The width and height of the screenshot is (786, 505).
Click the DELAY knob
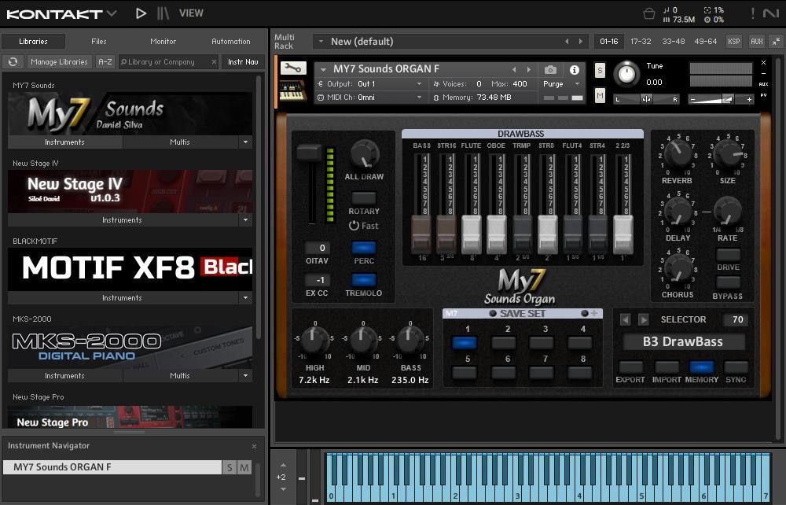coord(678,211)
